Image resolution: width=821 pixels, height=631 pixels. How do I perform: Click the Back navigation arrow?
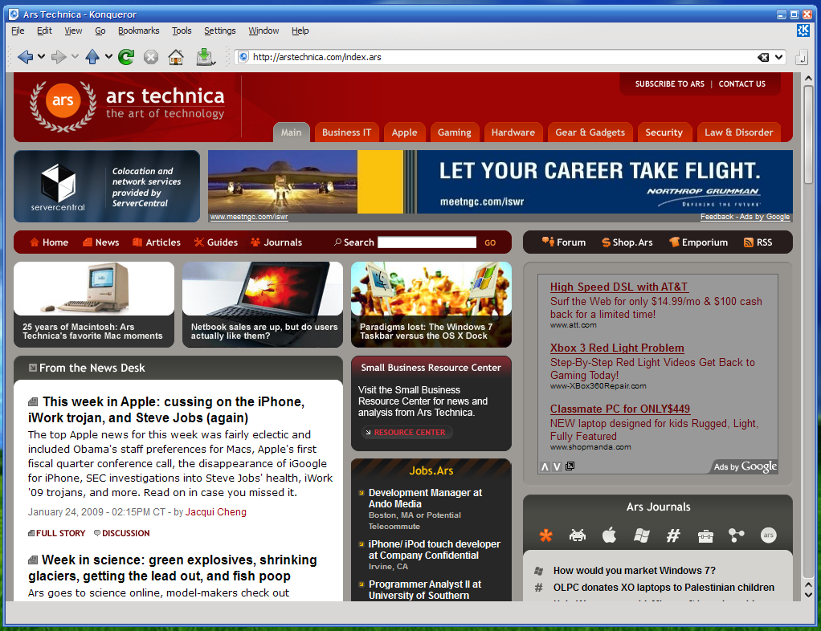[25, 56]
